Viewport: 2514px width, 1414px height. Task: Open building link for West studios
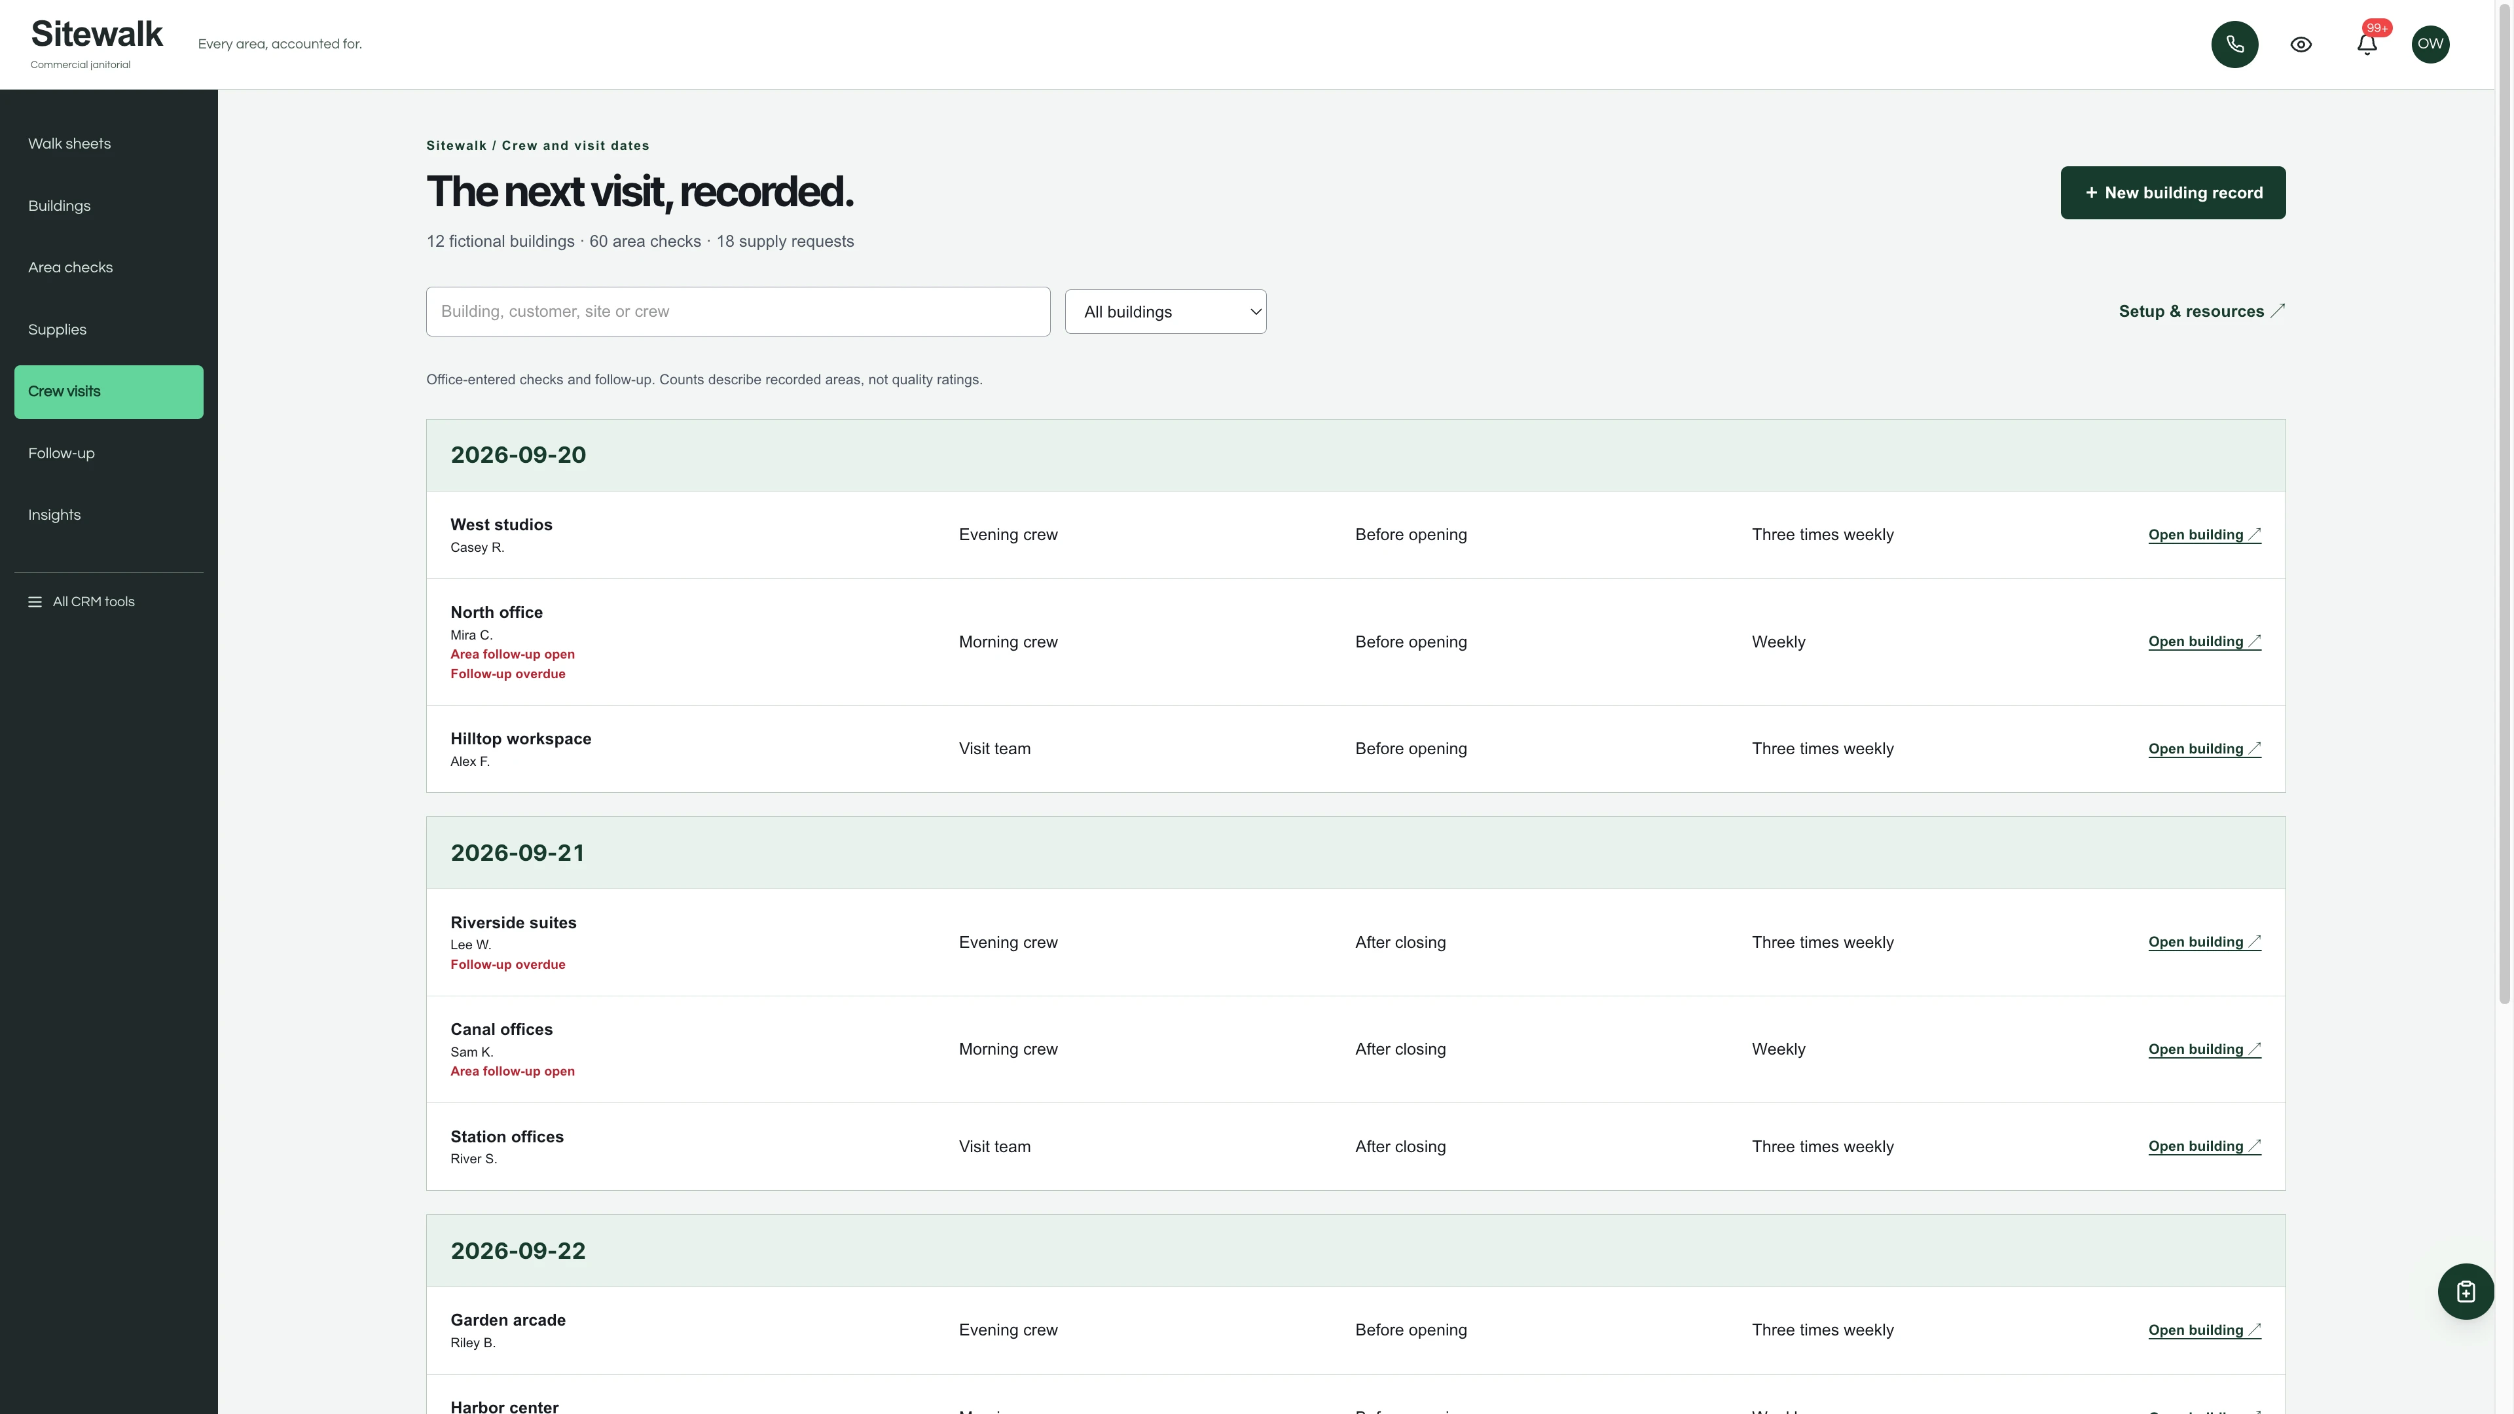2204,535
